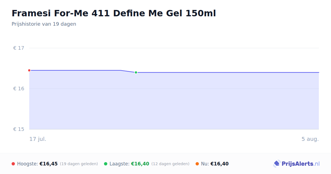The width and height of the screenshot is (331, 174).
Task: Click the product title Framesi For-Me 411
Action: click(x=114, y=13)
